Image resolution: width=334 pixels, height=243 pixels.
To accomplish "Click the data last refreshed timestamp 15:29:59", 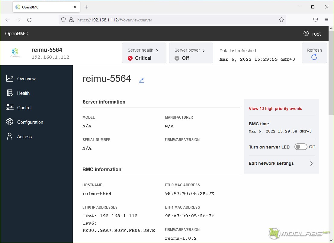I will tap(257, 59).
